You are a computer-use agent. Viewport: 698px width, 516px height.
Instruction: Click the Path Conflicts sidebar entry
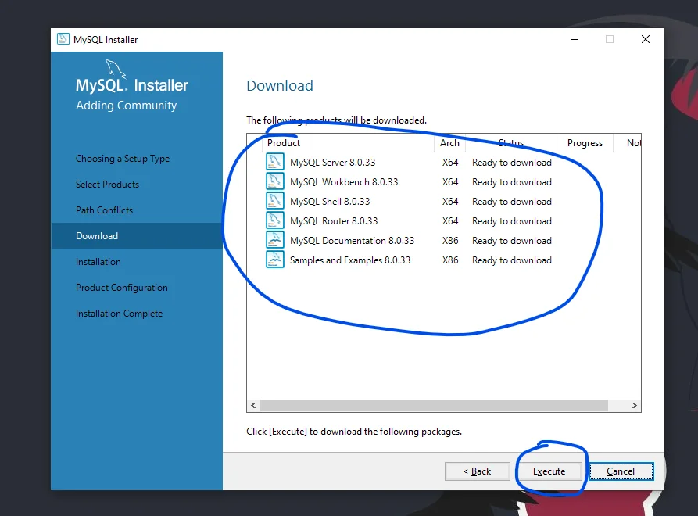tap(104, 210)
